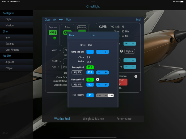This screenshot has height=139, width=186.
Task: Select the KVPZ departure airport
Action: 53,33
